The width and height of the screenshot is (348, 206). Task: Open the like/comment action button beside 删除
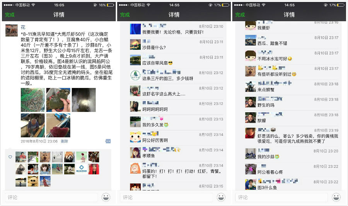point(108,141)
